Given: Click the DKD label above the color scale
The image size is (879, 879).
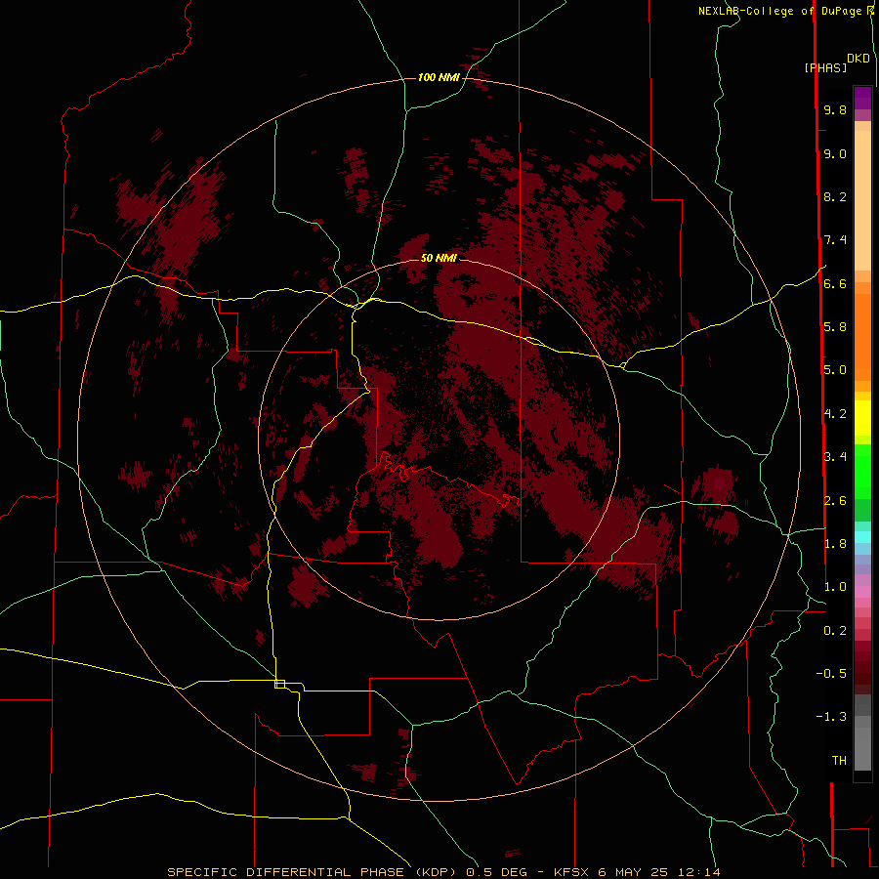Looking at the screenshot, I should 858,59.
